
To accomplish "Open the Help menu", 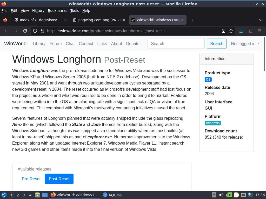I will click(x=86, y=11).
